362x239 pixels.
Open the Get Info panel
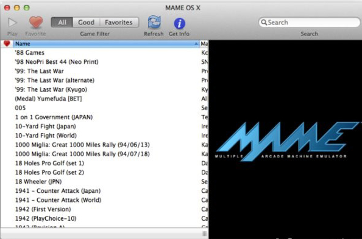point(179,23)
